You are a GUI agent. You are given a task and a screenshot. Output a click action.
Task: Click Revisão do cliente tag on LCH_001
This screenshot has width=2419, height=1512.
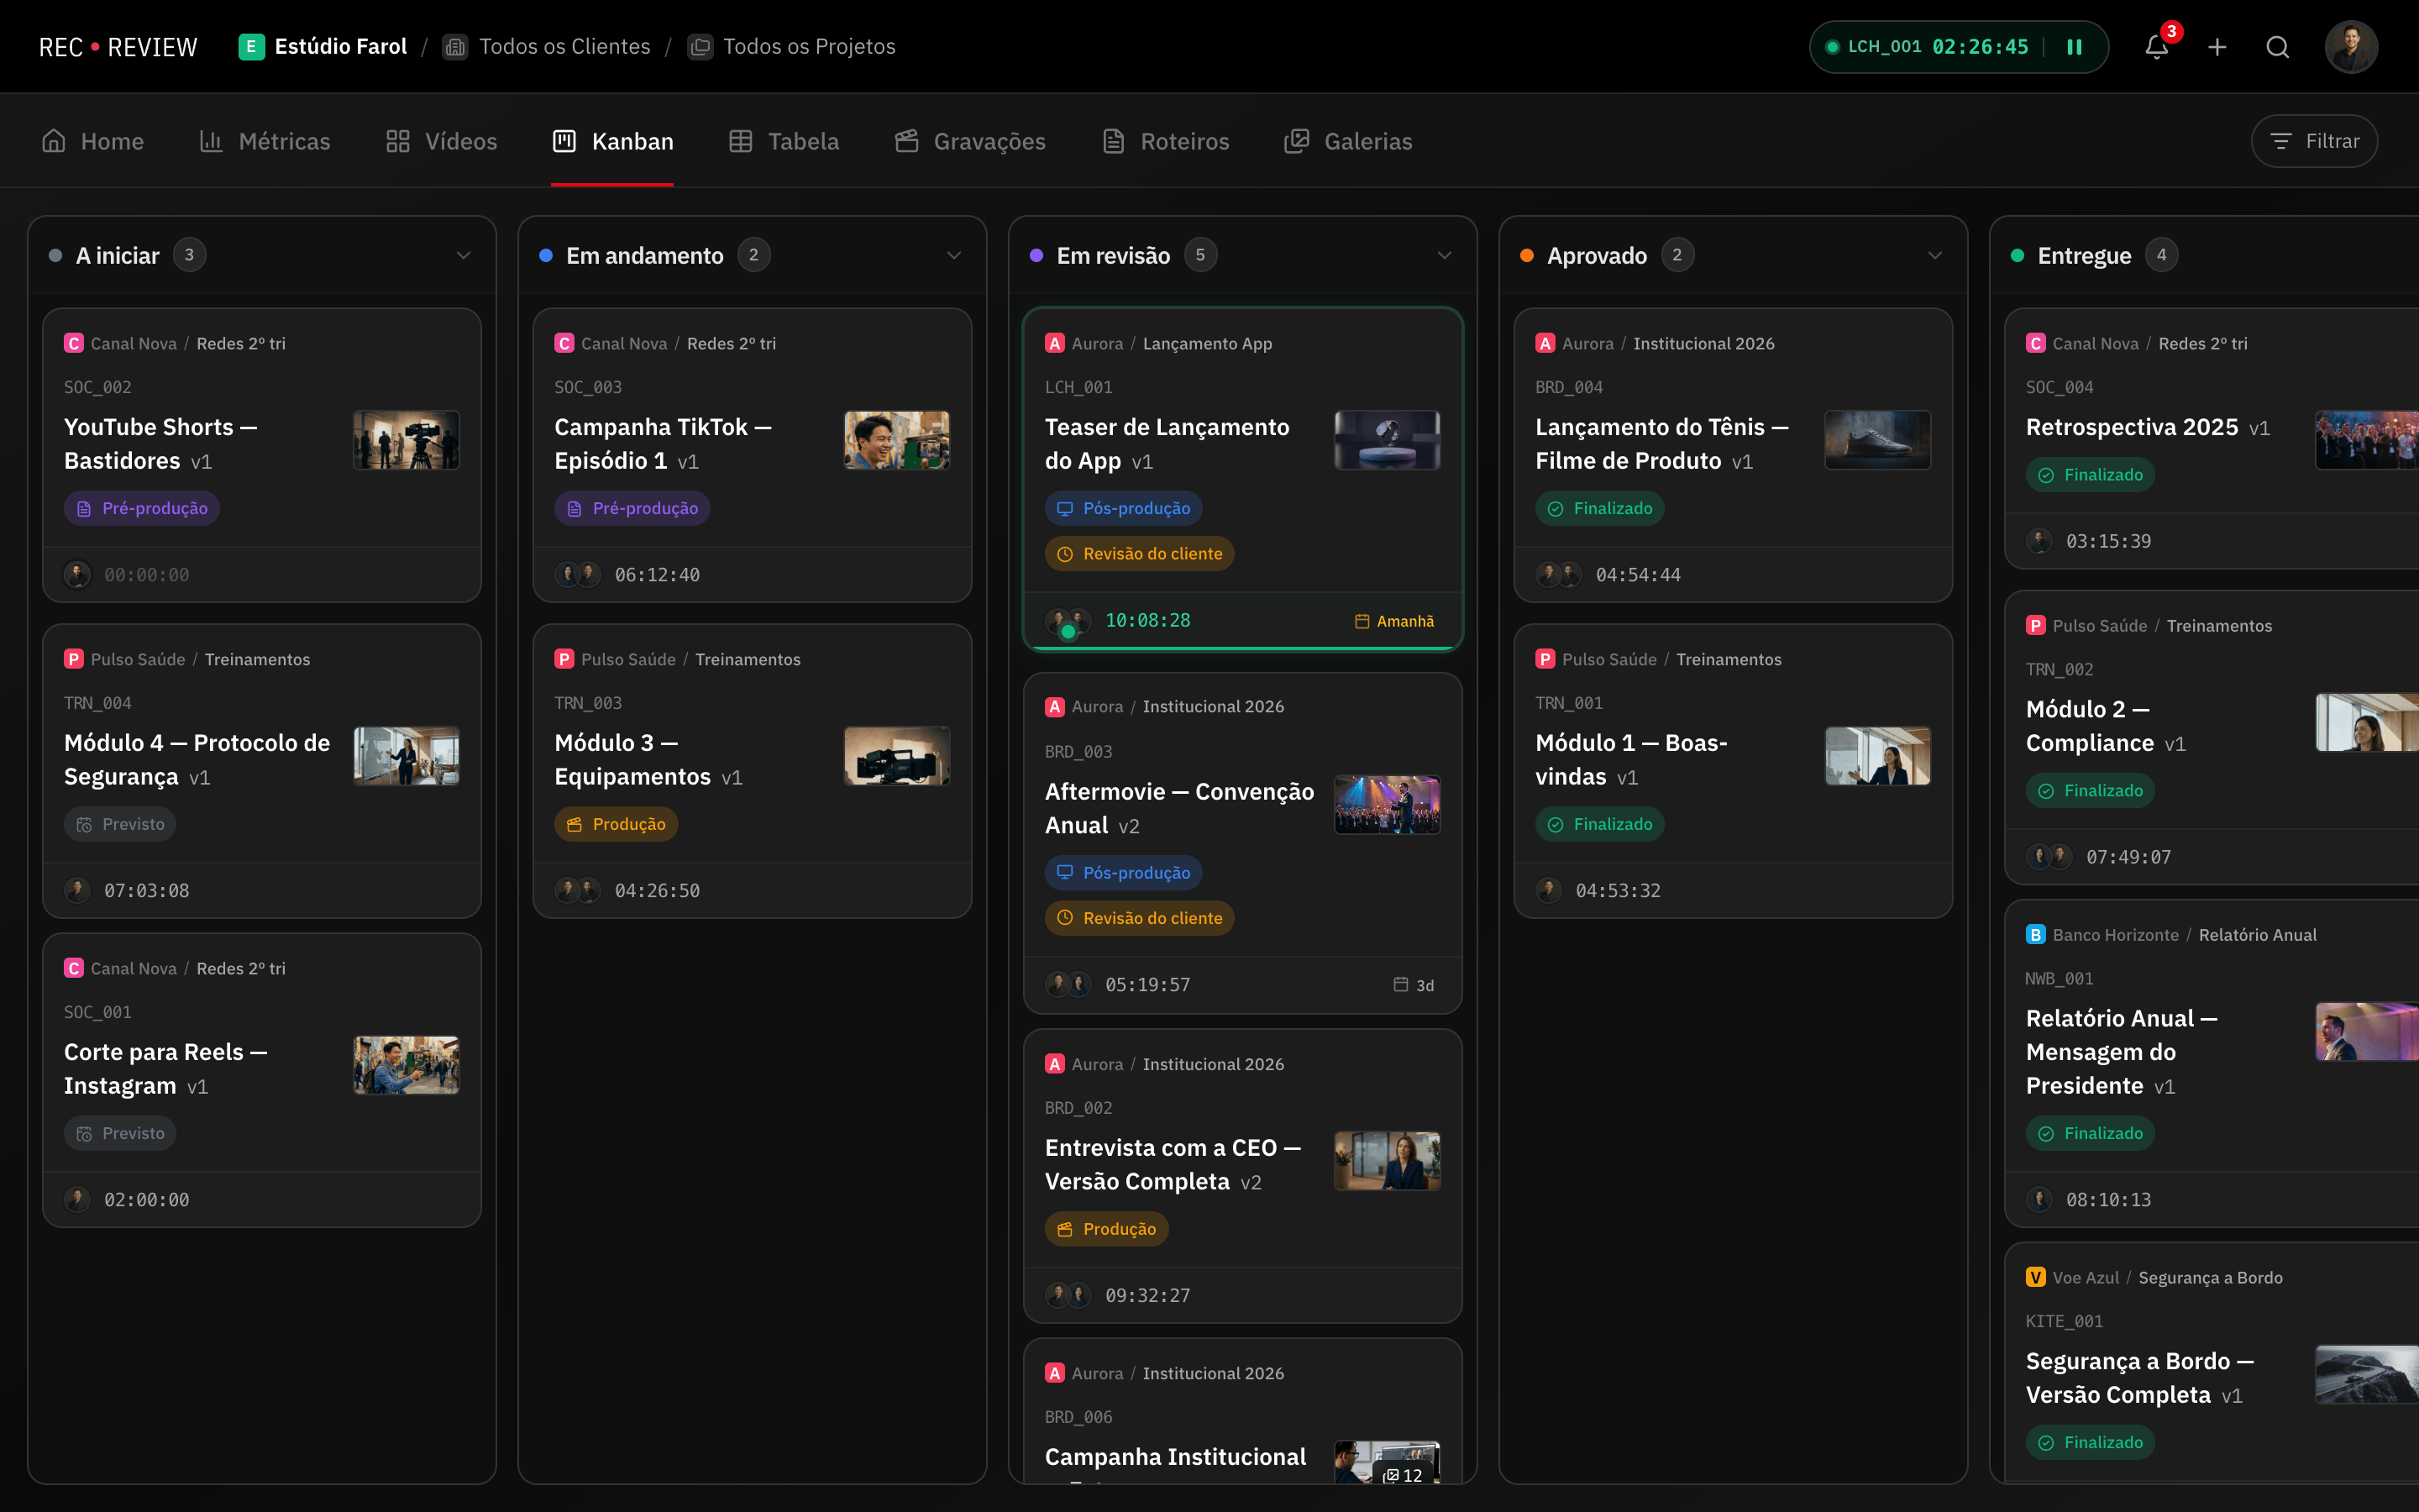1140,553
